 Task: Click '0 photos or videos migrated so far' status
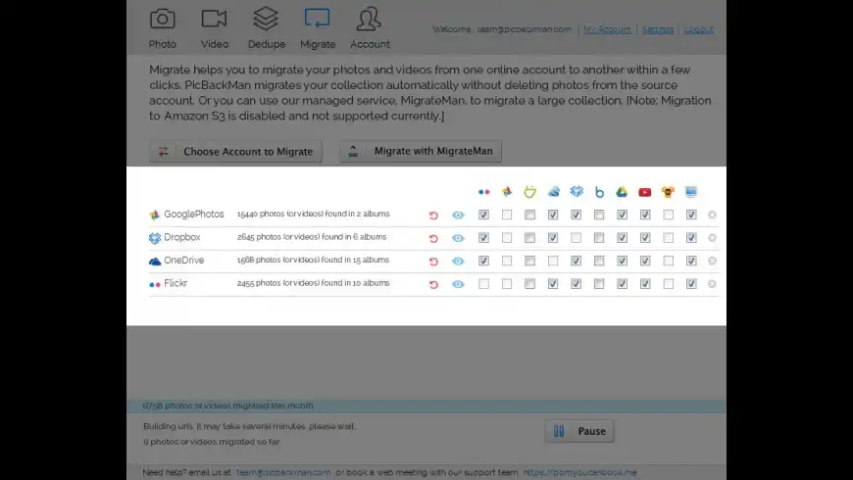point(211,442)
